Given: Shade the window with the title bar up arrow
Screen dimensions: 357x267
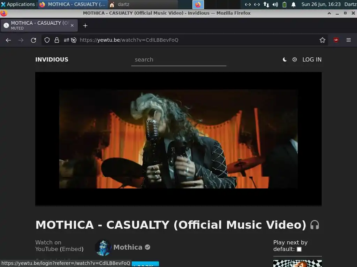Looking at the screenshot, I should click(x=329, y=13).
